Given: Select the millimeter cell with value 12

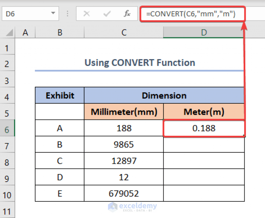Looking at the screenshot, I should 124,177.
